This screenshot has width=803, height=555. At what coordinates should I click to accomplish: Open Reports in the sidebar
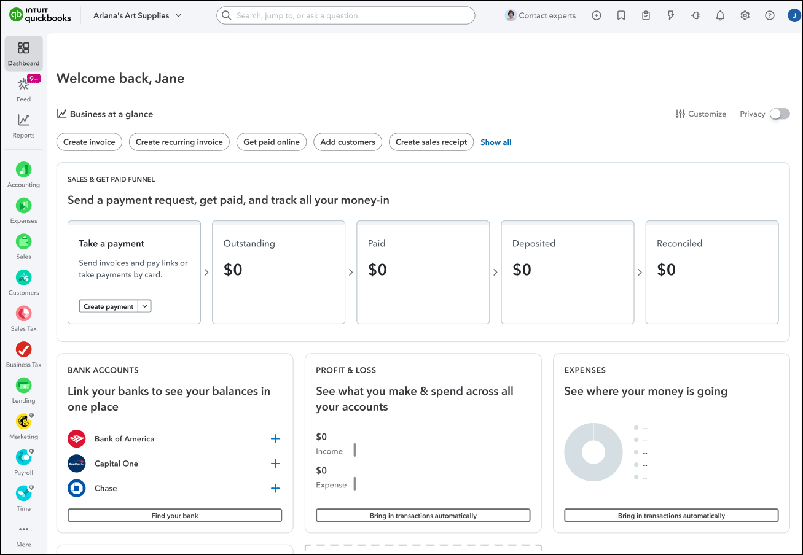(23, 125)
